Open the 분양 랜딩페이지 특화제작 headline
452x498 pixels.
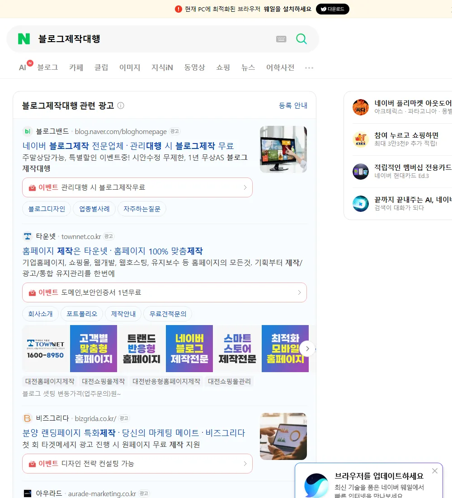pos(134,432)
